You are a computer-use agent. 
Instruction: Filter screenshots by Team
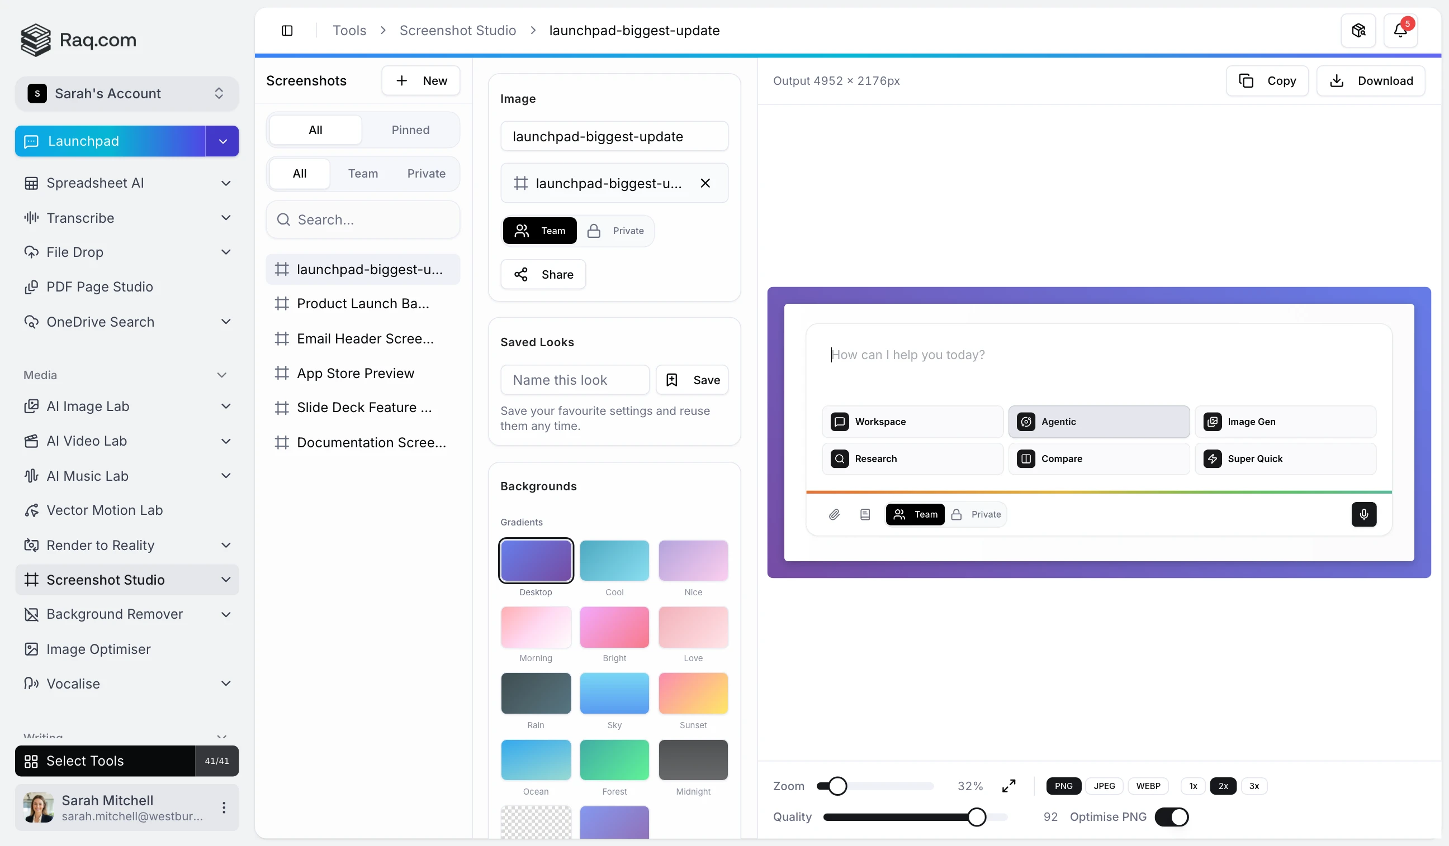tap(363, 174)
